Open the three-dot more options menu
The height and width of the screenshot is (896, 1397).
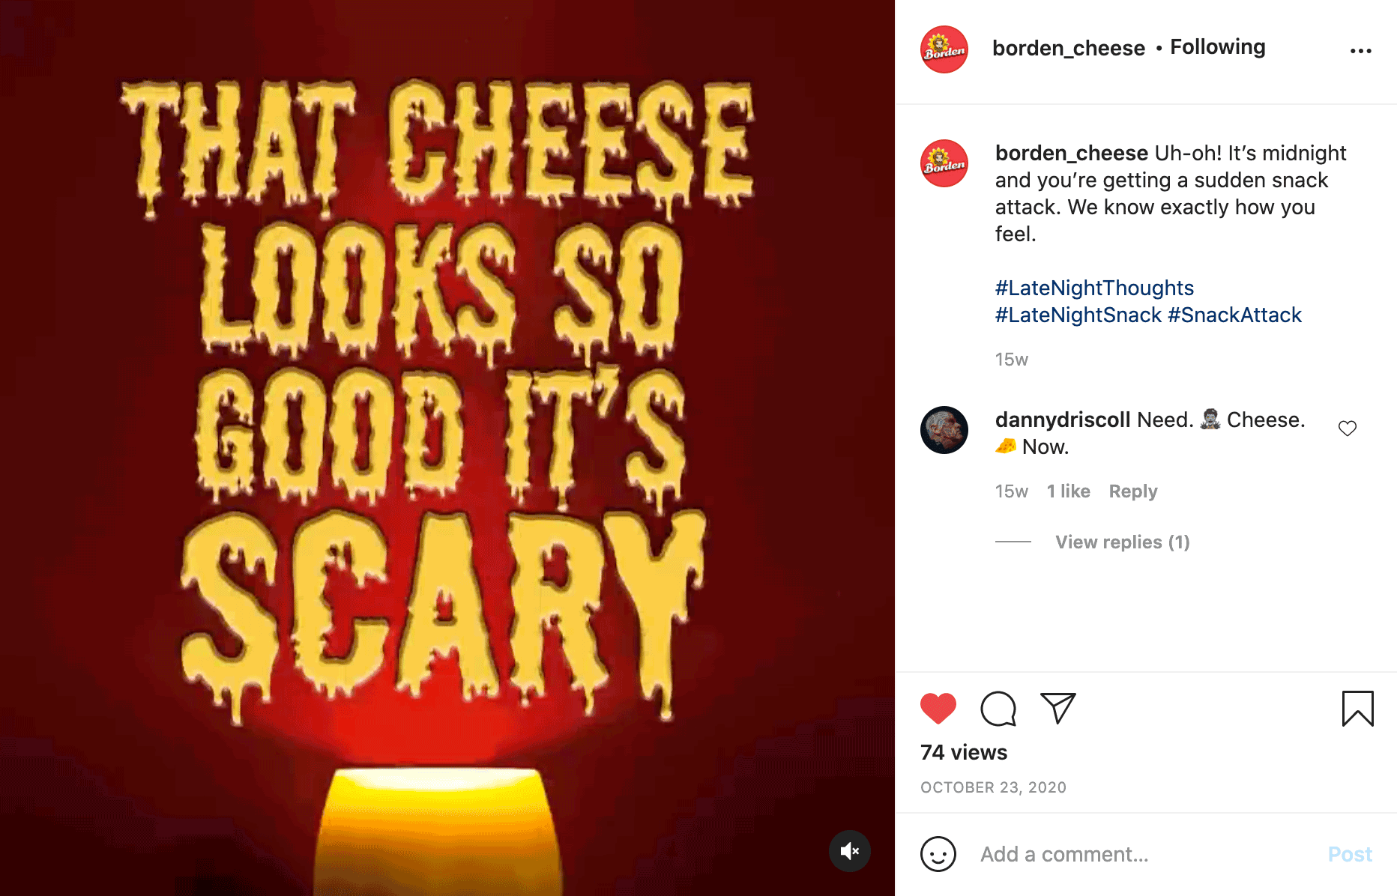point(1360,51)
